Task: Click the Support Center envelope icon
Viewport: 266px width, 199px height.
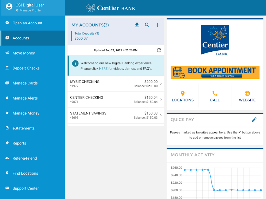Action: tap(7, 188)
